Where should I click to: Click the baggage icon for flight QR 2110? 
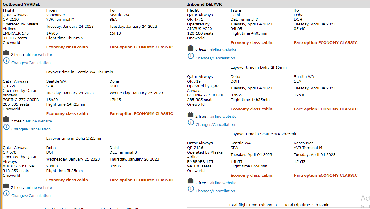tap(6, 53)
